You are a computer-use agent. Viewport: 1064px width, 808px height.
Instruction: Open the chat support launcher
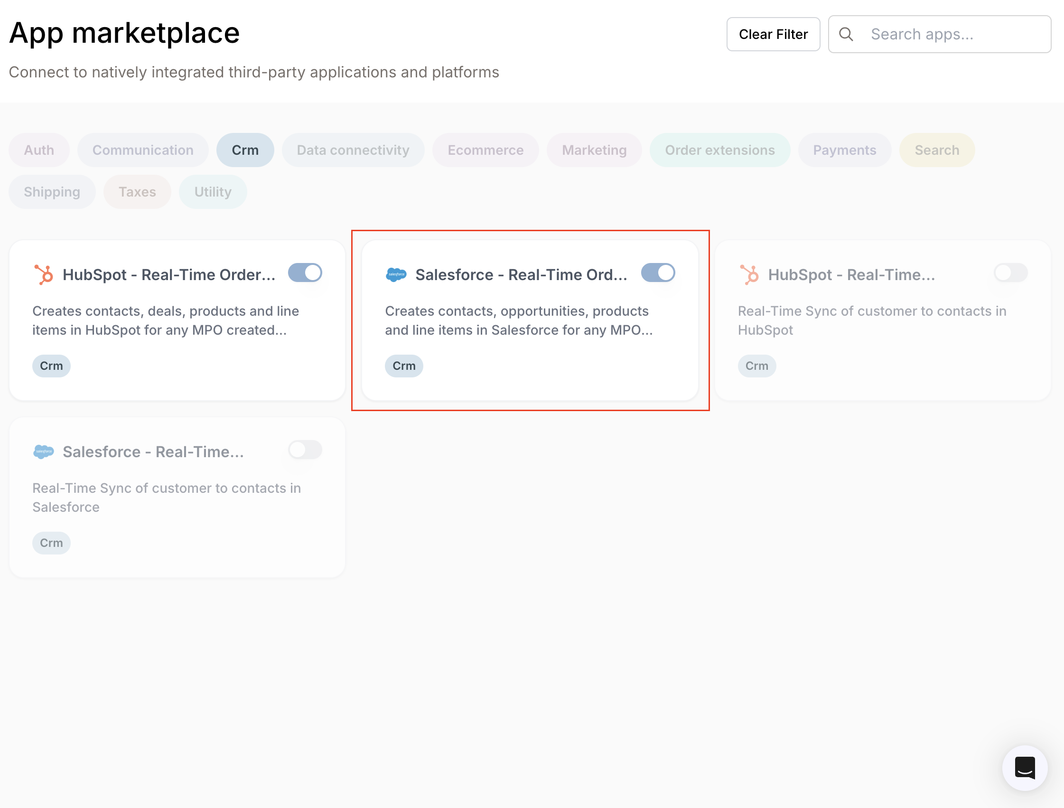pos(1025,768)
